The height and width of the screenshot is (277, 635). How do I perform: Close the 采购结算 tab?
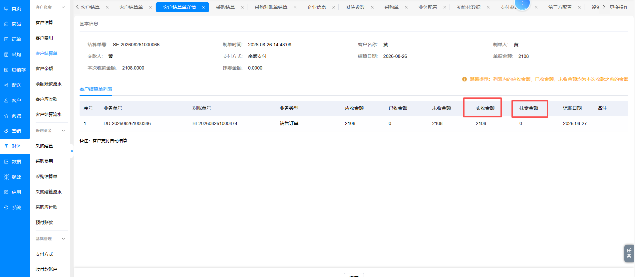242,7
